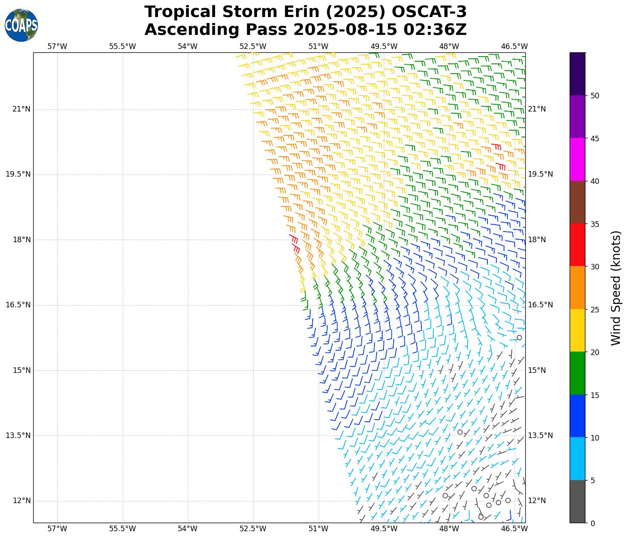Viewport: 628px width, 538px height.
Task: Click the Tropical Storm Erin title text
Action: pyautogui.click(x=305, y=12)
